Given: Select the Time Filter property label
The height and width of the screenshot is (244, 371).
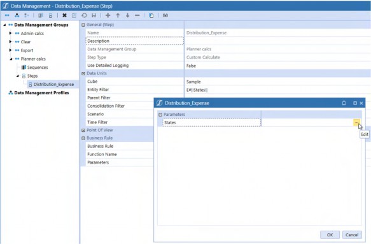Looking at the screenshot, I should click(97, 122).
